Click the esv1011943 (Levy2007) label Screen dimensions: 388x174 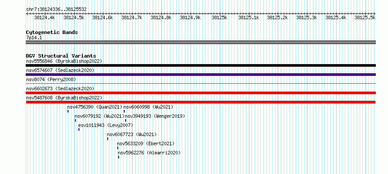pos(106,125)
